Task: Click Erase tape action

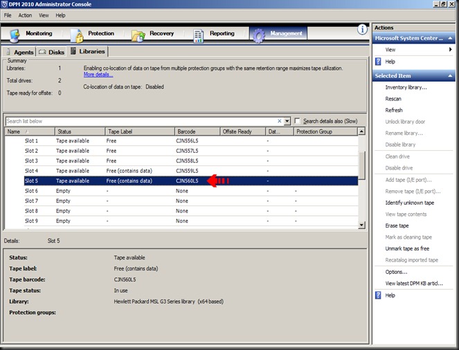Action: [x=397, y=225]
